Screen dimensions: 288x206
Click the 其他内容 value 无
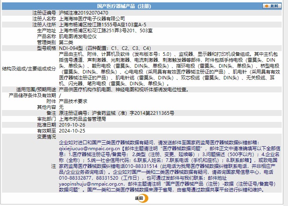point(61,107)
